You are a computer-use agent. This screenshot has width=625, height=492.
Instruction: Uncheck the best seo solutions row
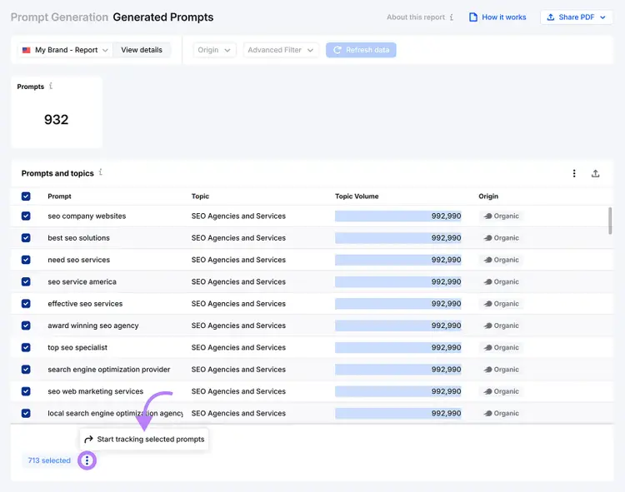coord(26,238)
